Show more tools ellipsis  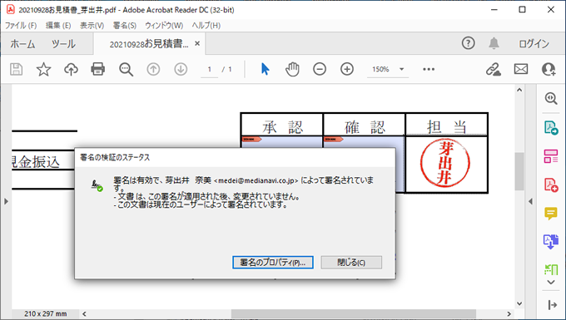pos(429,69)
